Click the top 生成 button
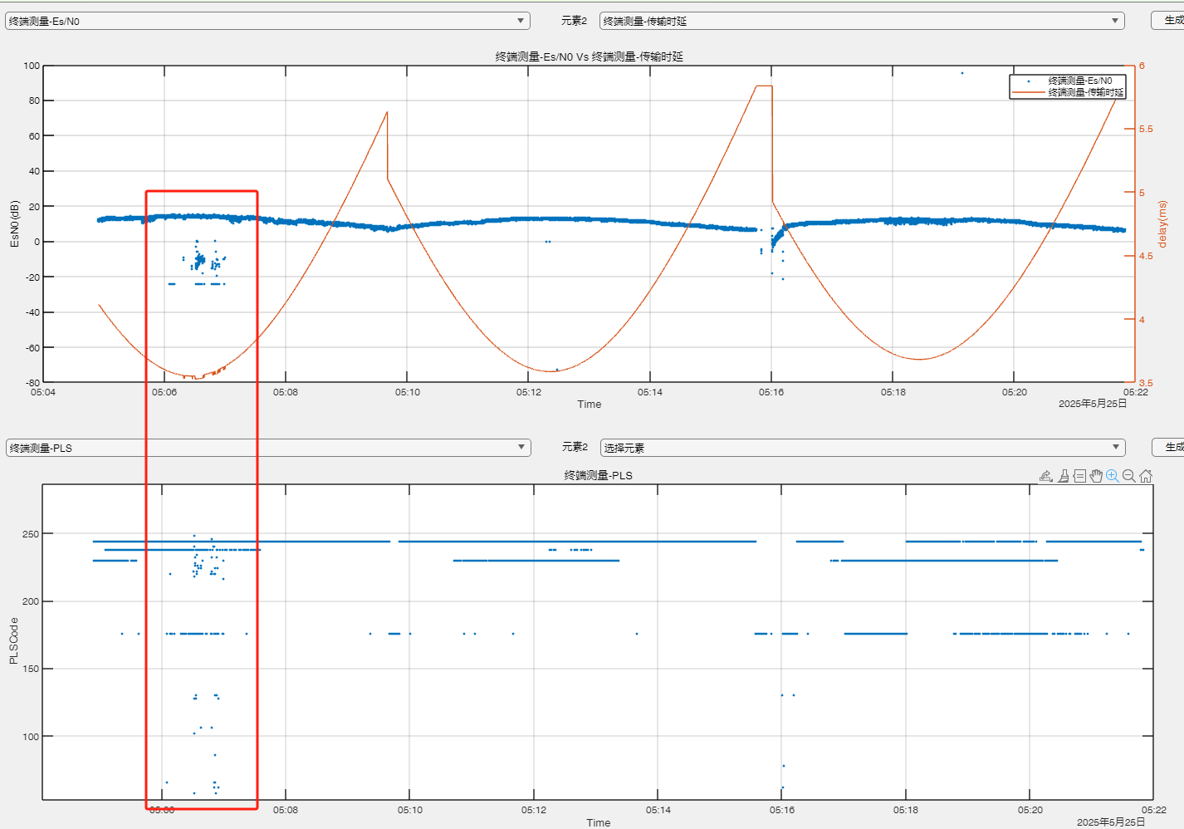 pos(1169,20)
